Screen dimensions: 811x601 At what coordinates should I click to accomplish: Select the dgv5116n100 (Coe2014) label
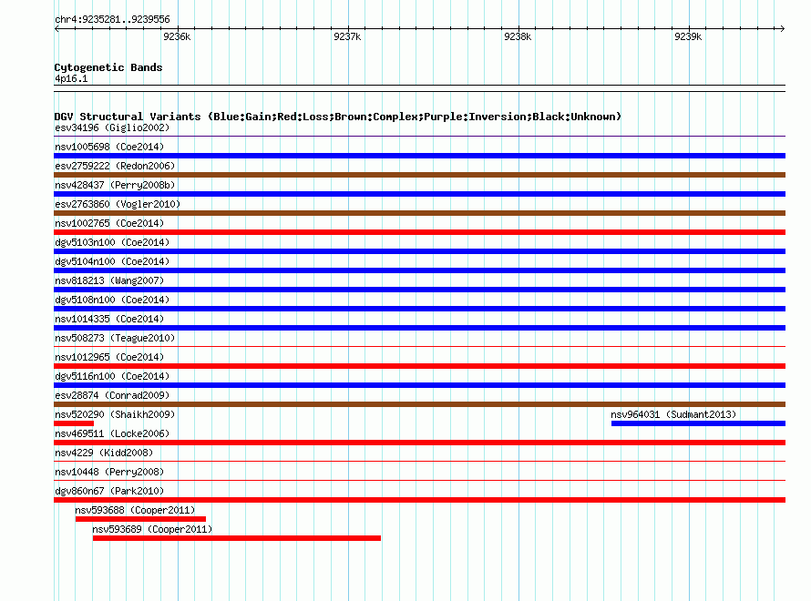pyautogui.click(x=112, y=376)
